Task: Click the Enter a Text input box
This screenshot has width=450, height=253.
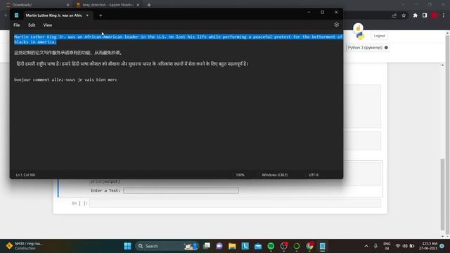Action: pyautogui.click(x=181, y=190)
